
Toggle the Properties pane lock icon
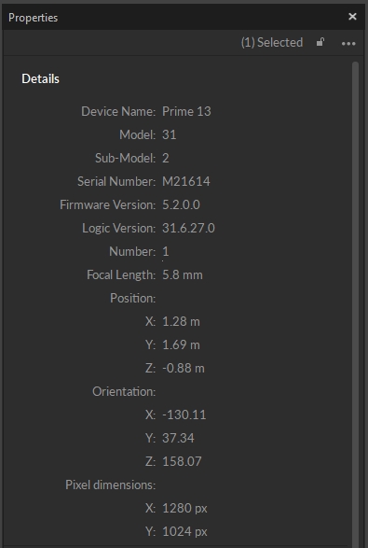[320, 42]
